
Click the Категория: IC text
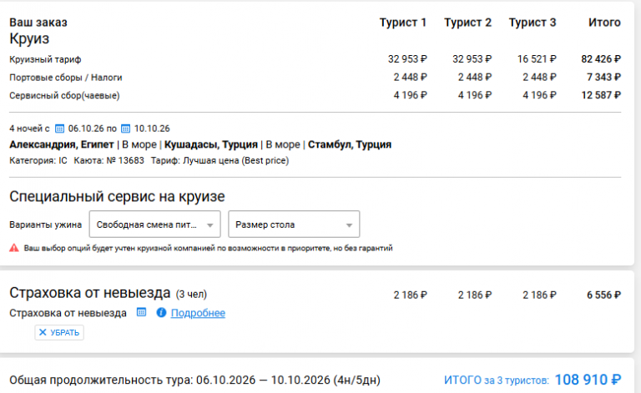tap(38, 160)
